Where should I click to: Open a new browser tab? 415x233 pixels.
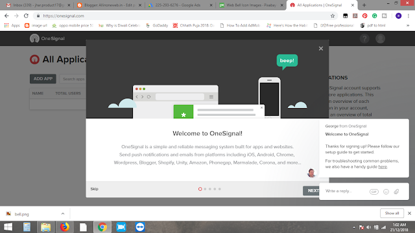pyautogui.click(x=364, y=5)
